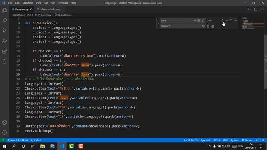Open the Go menu
This screenshot has height=150, width=267.
46,3
